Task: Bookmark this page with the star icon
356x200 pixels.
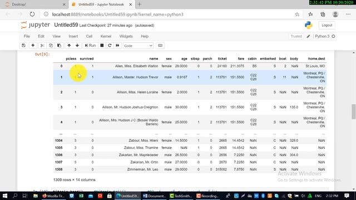Action: [x=297, y=14]
